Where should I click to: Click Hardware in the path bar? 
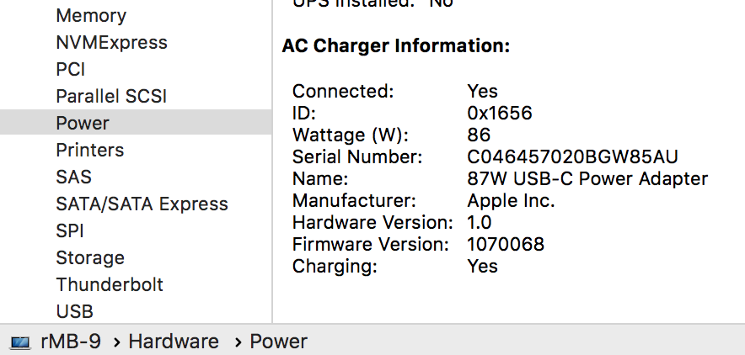click(174, 342)
